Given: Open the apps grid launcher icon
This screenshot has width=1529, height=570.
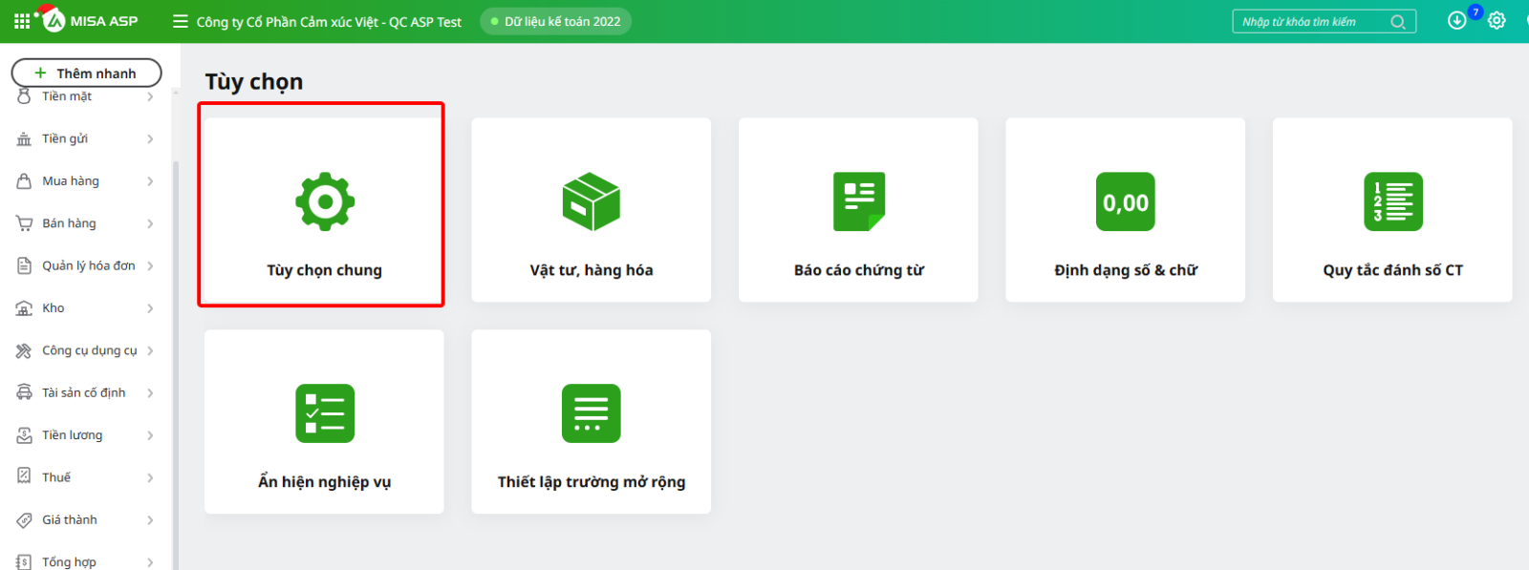Looking at the screenshot, I should [22, 21].
